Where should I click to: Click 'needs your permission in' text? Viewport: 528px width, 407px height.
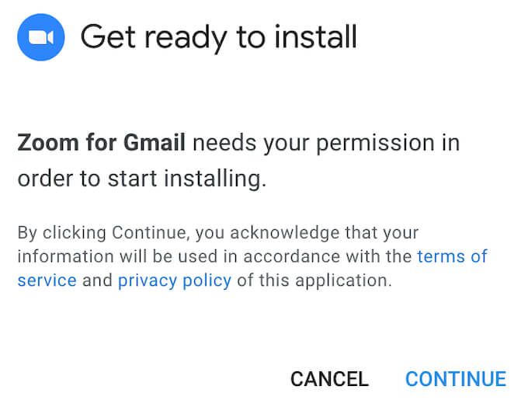tap(326, 143)
